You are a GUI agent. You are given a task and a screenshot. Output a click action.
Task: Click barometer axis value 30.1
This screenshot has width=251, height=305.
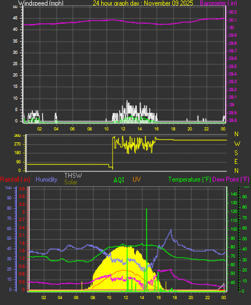(233, 20)
